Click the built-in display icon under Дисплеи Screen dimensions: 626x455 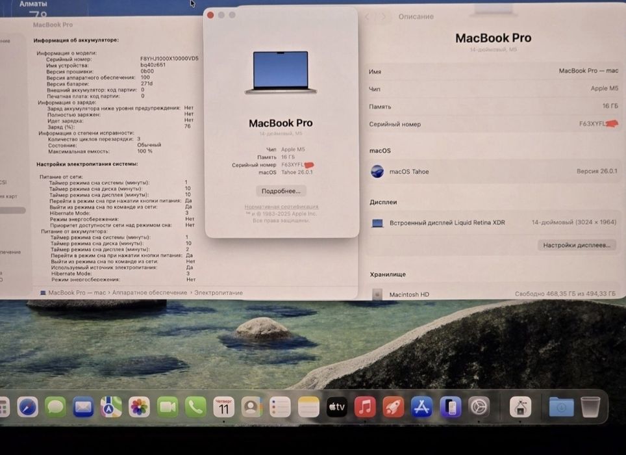click(x=377, y=223)
